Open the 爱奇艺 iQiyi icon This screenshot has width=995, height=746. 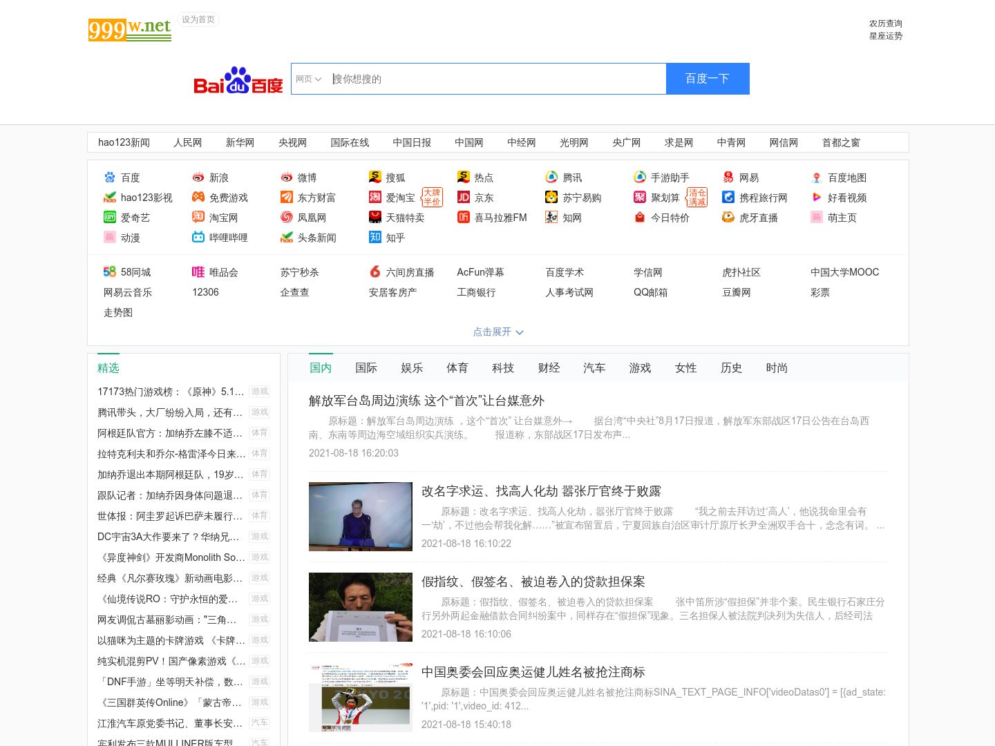(x=110, y=218)
